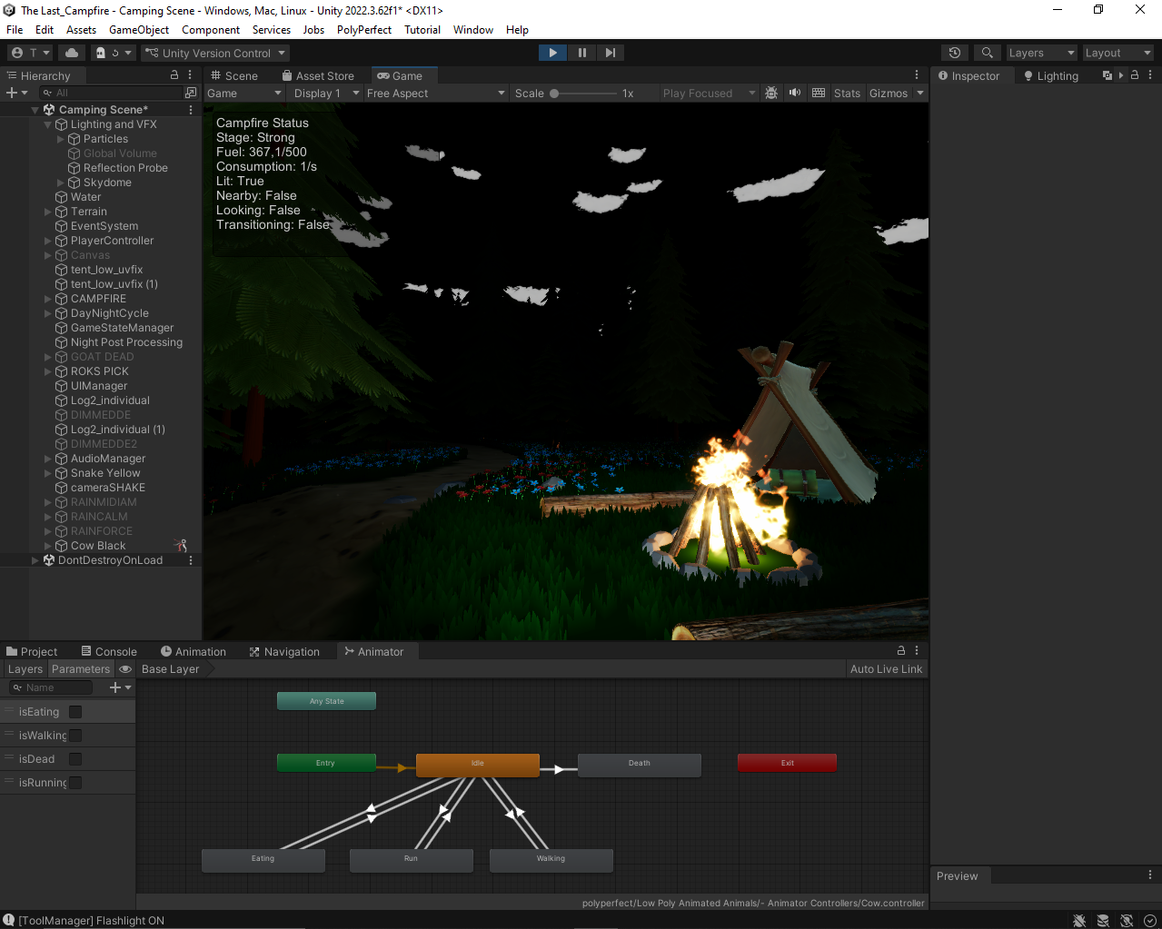The width and height of the screenshot is (1162, 929).
Task: Click the Inspector lock icon
Action: [1135, 75]
